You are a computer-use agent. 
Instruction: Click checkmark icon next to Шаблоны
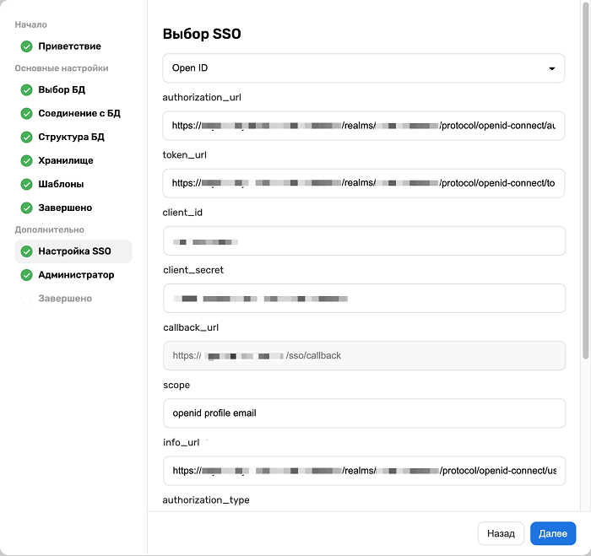27,184
